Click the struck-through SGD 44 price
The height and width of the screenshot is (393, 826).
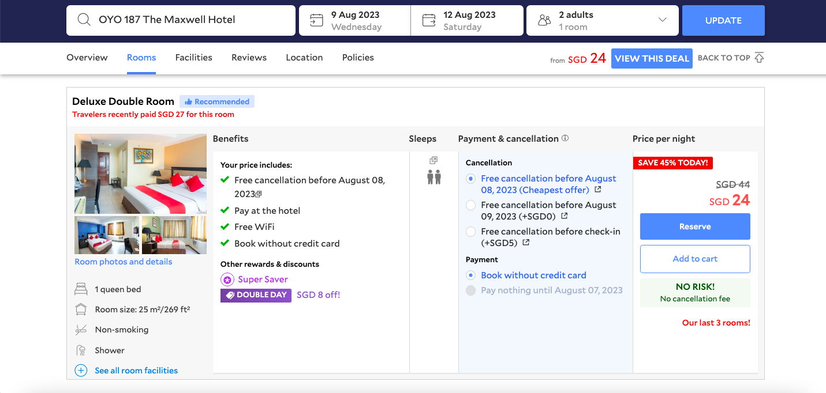coord(732,184)
